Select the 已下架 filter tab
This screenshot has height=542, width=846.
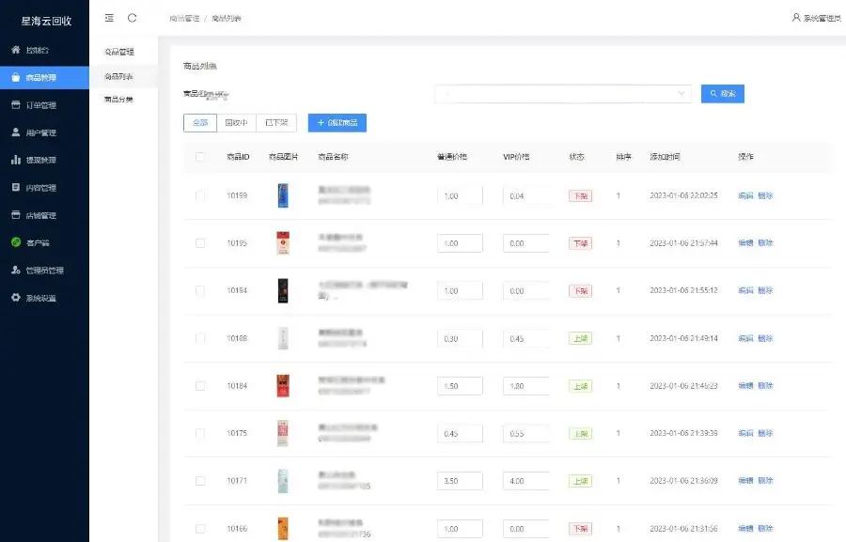pos(276,123)
